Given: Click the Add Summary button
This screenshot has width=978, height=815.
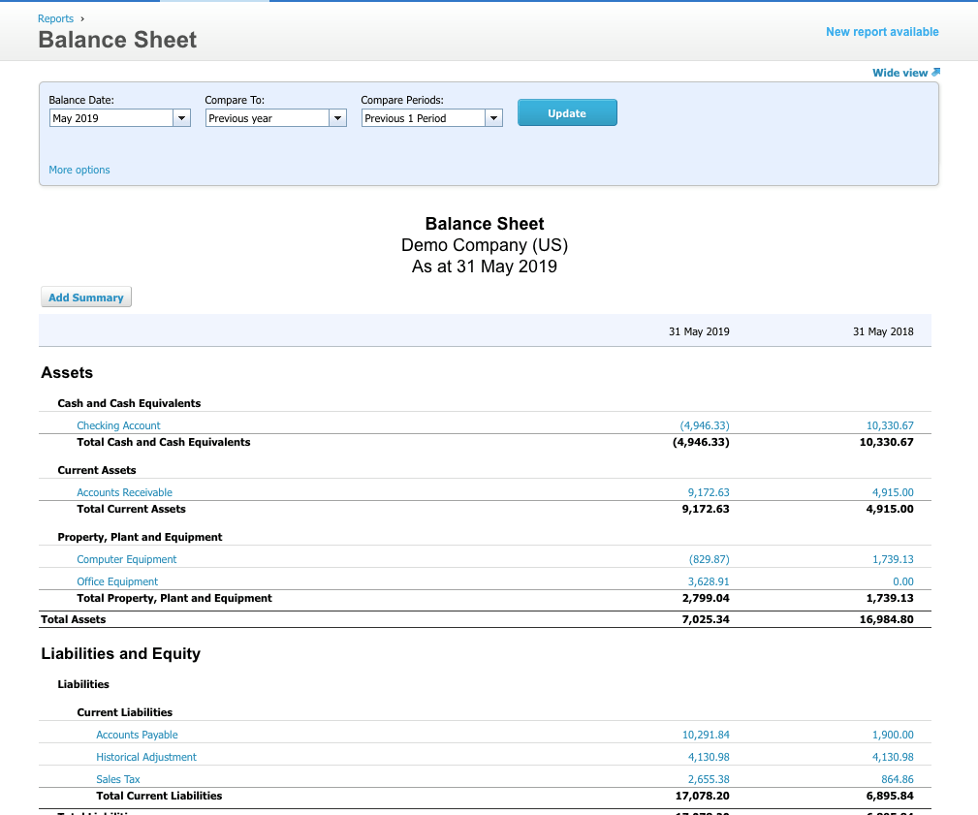Looking at the screenshot, I should tap(86, 298).
